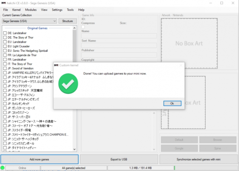Click scroll down arrow of games list

click(x=74, y=150)
